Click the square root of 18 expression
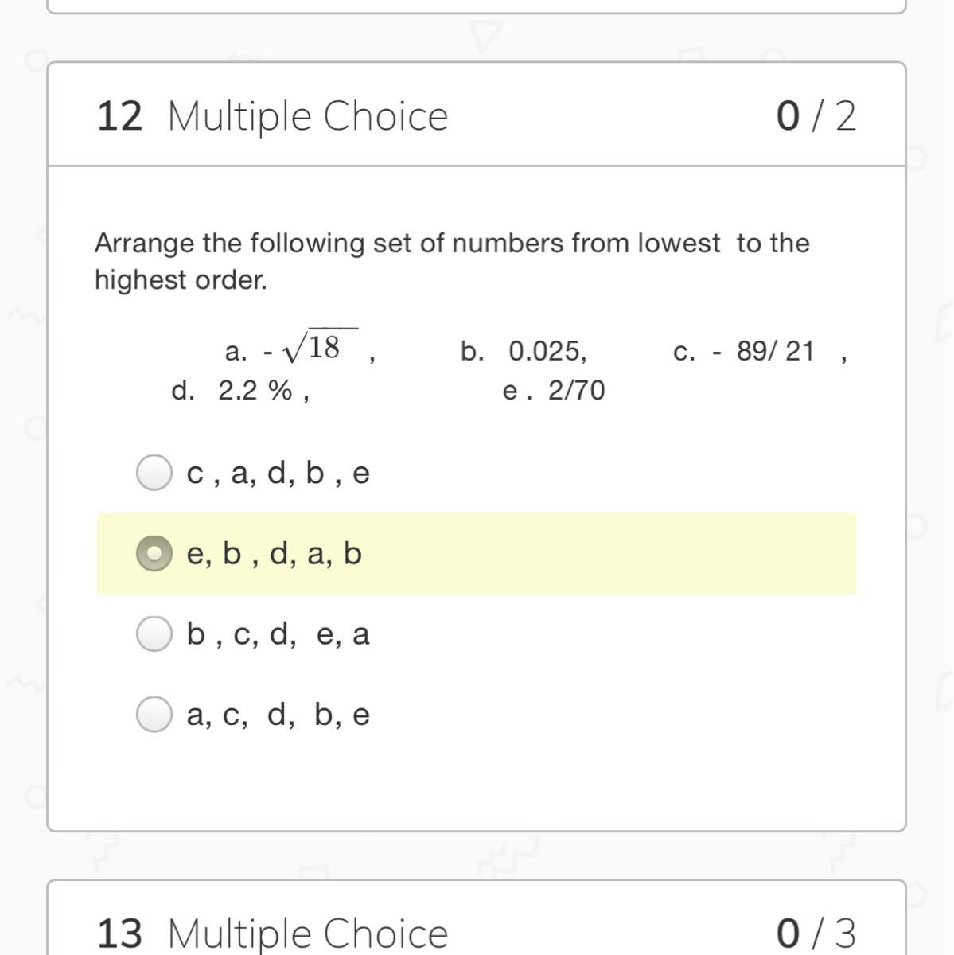This screenshot has width=954, height=955. 312,348
